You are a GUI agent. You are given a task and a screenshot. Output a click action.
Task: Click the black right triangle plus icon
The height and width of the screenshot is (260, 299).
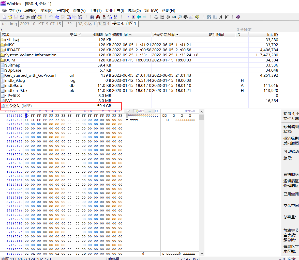point(227,17)
